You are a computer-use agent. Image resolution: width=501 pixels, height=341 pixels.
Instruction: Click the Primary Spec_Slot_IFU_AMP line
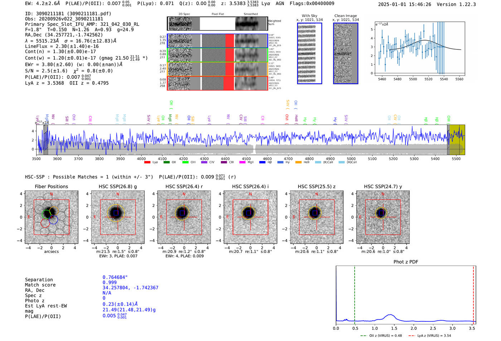point(82,24)
